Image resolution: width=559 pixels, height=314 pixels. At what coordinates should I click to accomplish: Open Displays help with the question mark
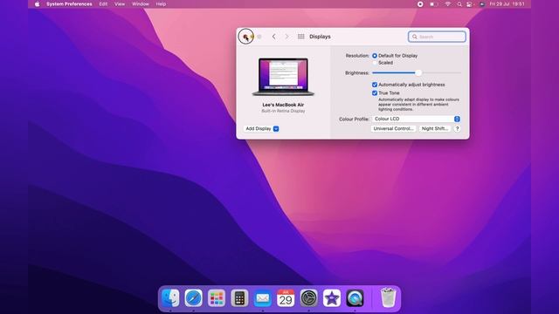[x=457, y=128]
